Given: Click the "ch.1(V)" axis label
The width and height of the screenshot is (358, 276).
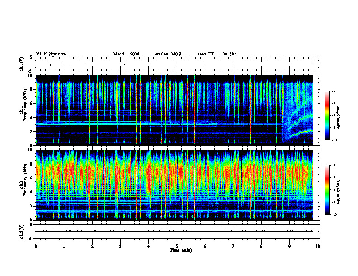Looking at the screenshot, I should (22, 64).
